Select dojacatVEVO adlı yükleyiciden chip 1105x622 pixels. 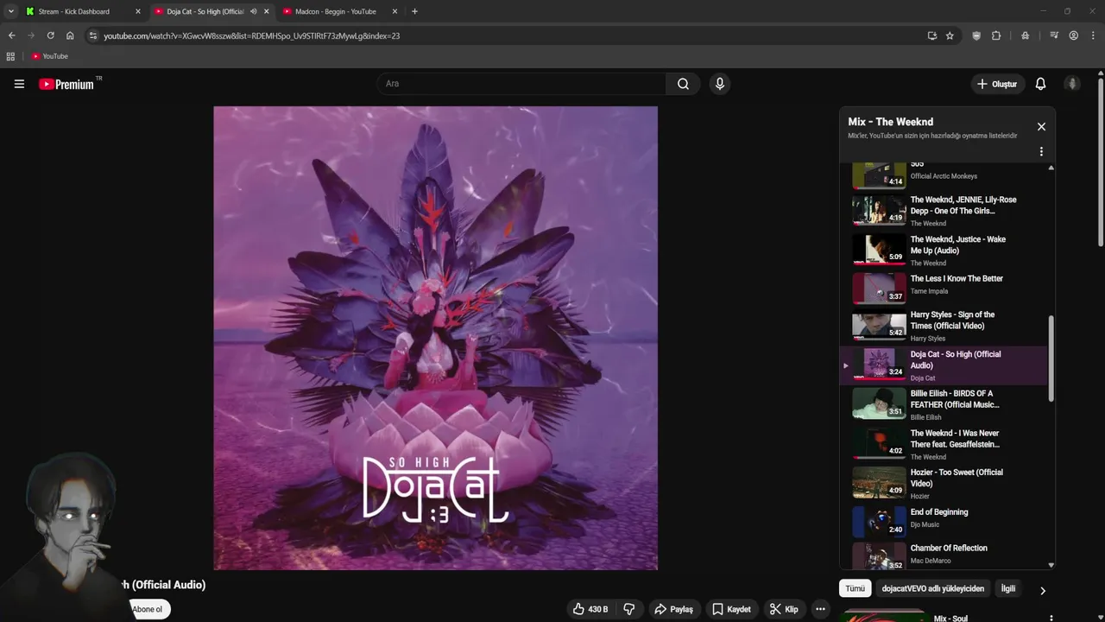point(932,588)
